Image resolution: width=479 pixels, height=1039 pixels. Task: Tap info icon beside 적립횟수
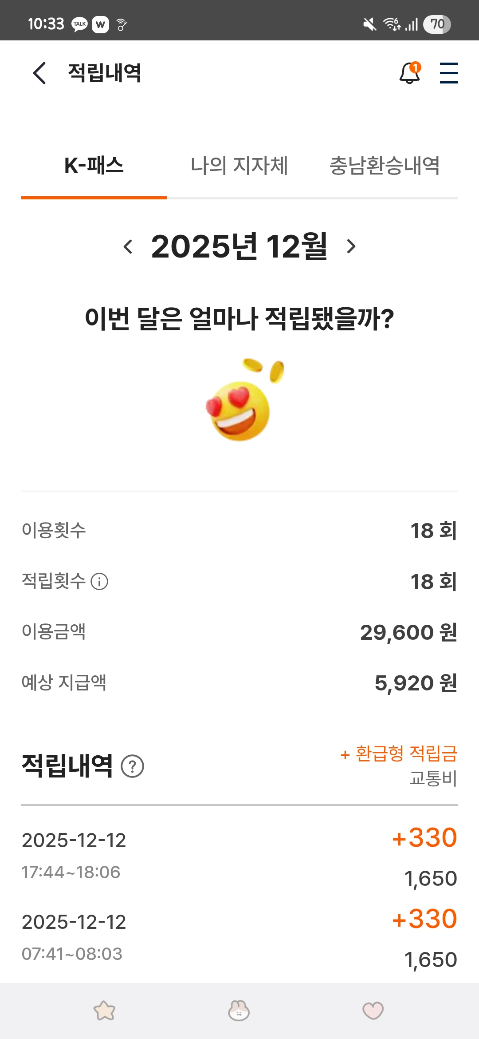tap(99, 581)
